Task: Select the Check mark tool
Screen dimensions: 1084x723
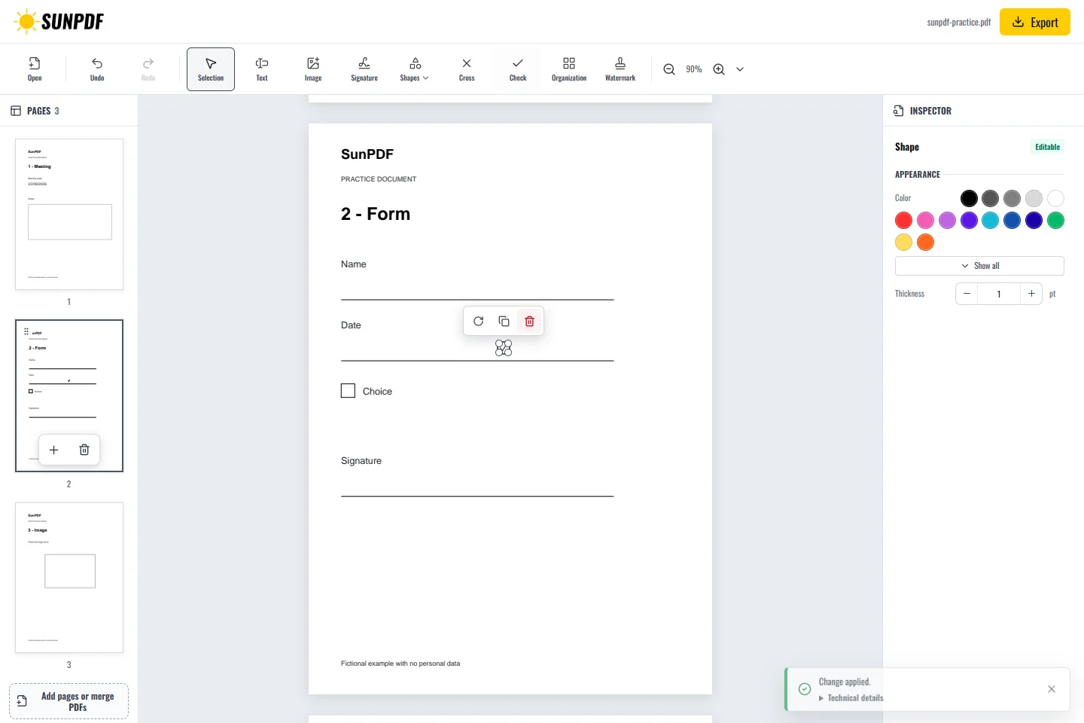Action: point(518,69)
